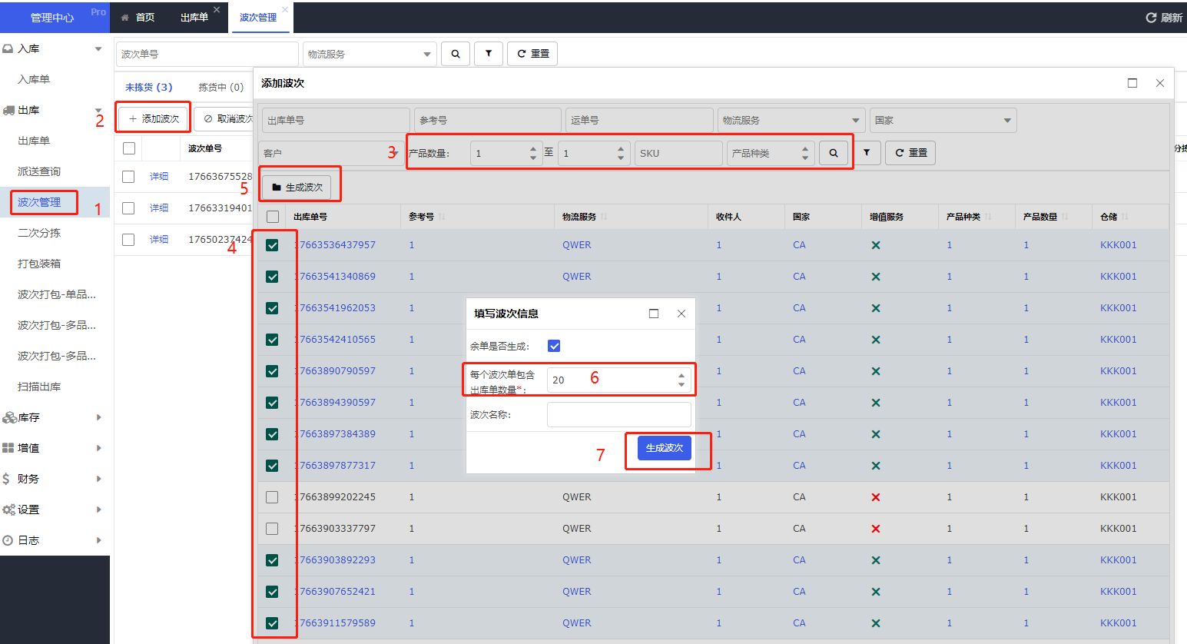This screenshot has width=1187, height=644.
Task: Maximize the 添加波次 dialog
Action: (1132, 83)
